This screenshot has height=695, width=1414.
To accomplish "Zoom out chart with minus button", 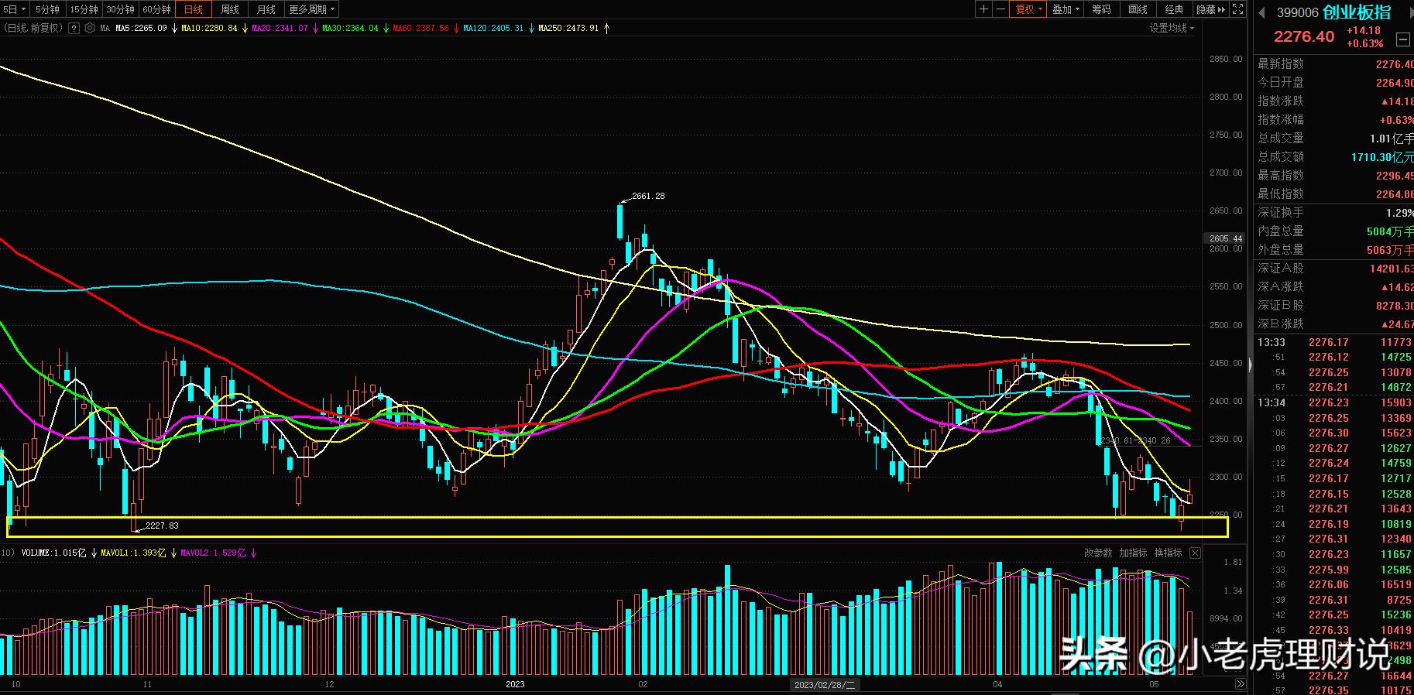I will tap(1000, 9).
